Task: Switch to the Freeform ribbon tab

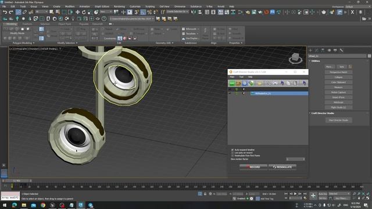Action: [27, 24]
